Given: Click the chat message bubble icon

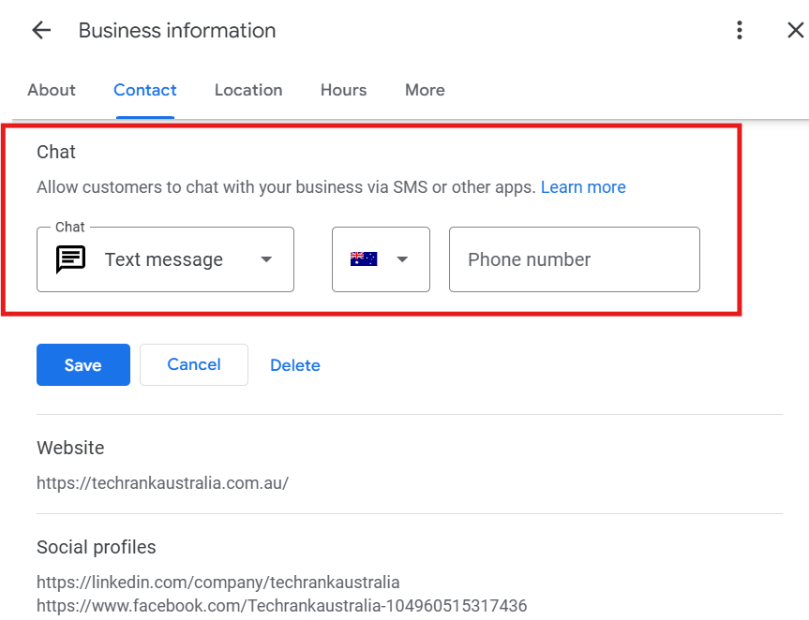Looking at the screenshot, I should tap(70, 259).
